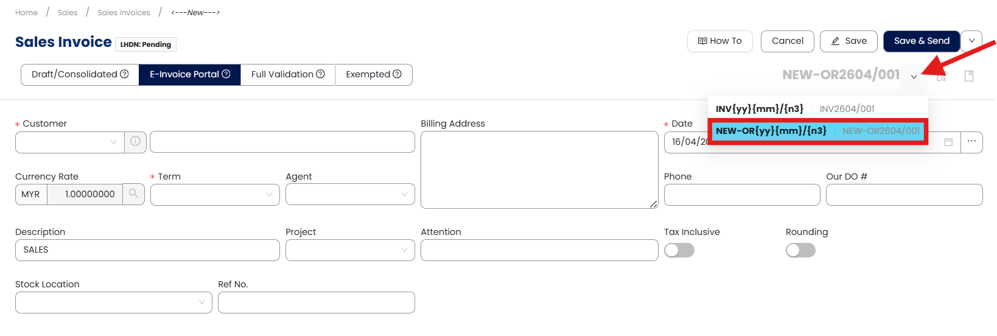Open the Stock Location dropdown
The height and width of the screenshot is (336, 997).
113,303
